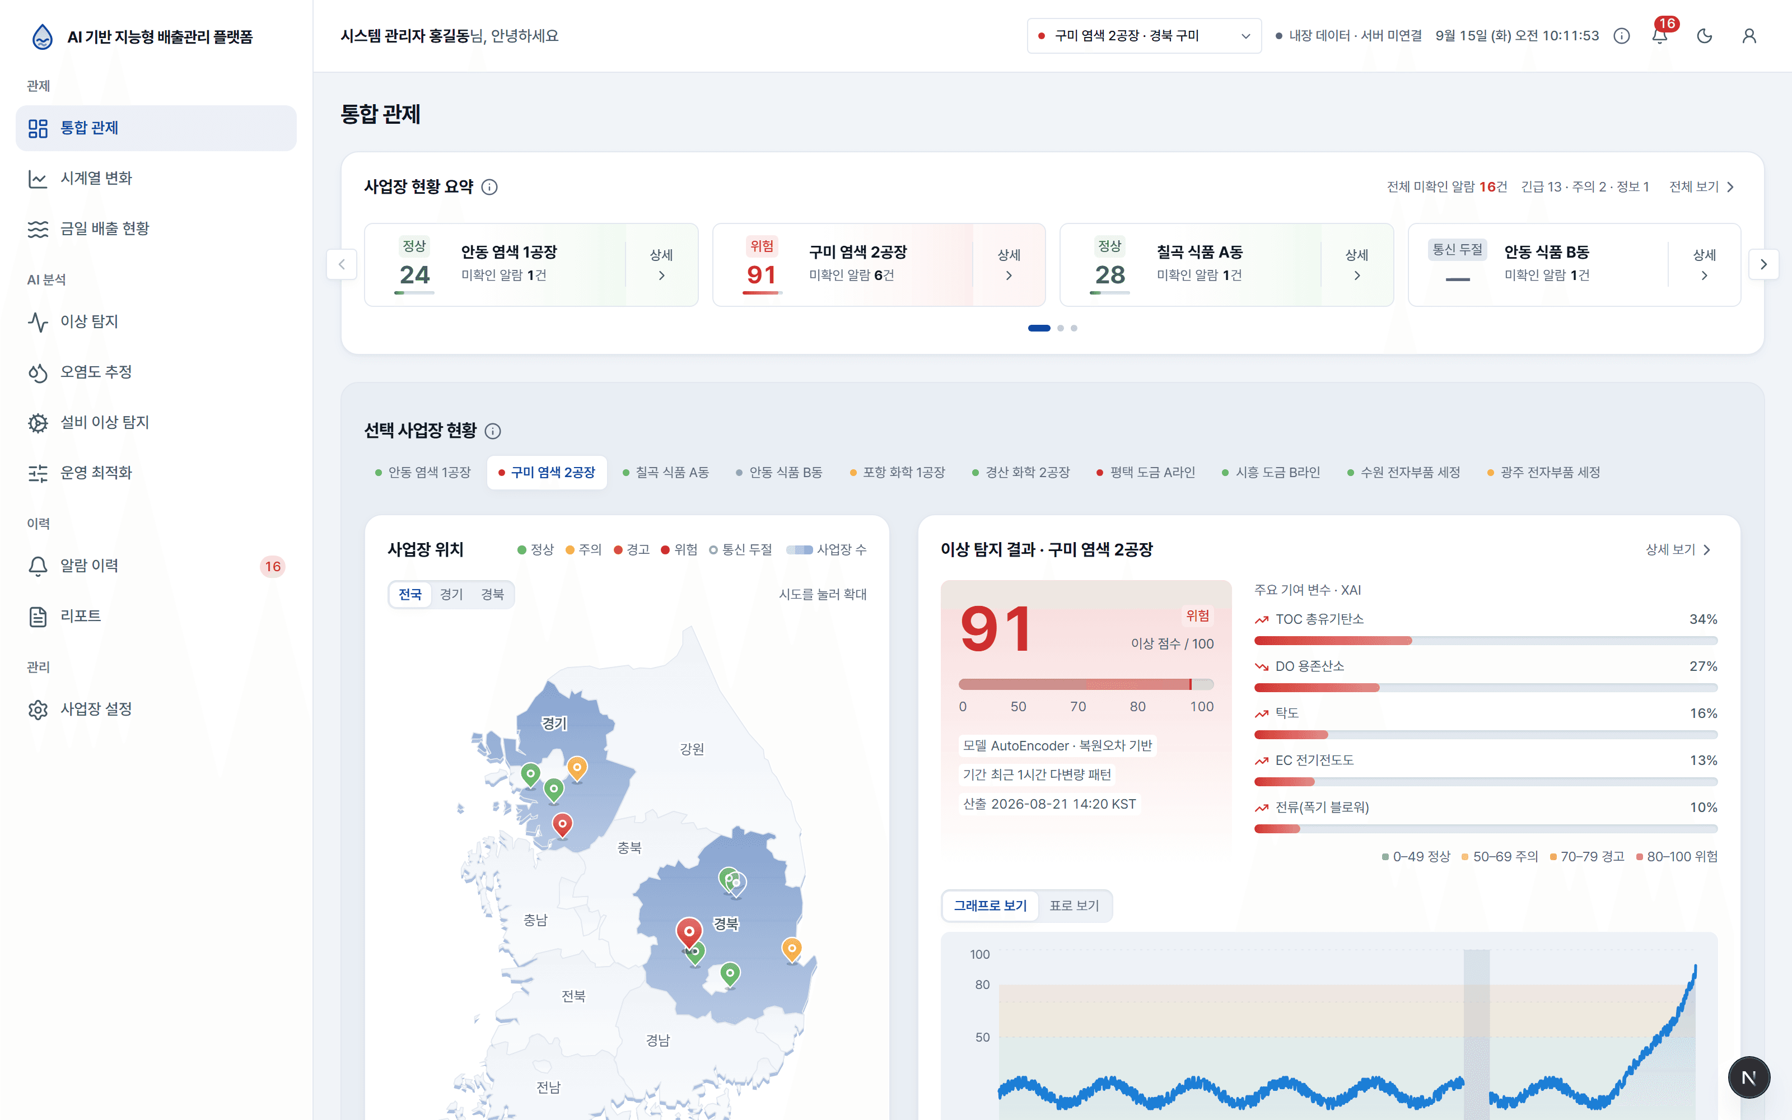Click the 금일 배출 현황 waves icon
The image size is (1792, 1120).
[x=38, y=229]
